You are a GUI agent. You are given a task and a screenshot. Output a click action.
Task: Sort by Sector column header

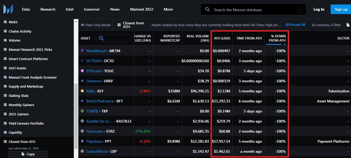pos(343,38)
